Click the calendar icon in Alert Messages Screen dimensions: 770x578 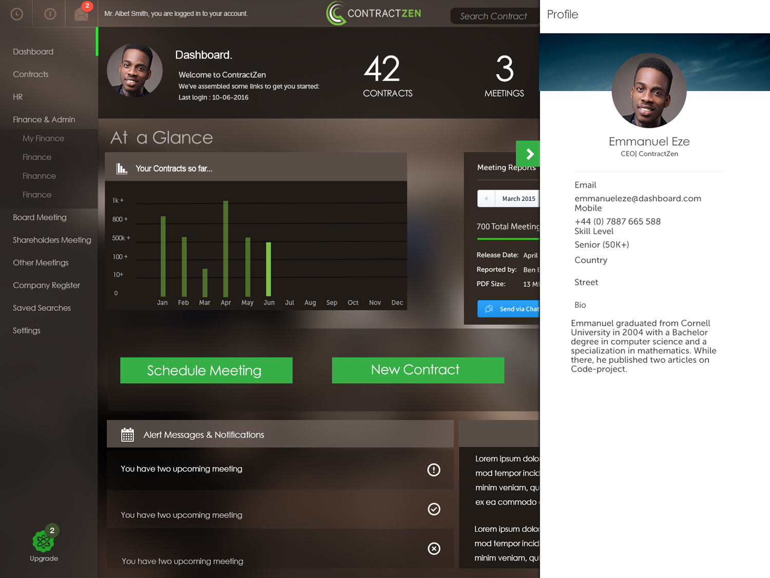tap(127, 435)
